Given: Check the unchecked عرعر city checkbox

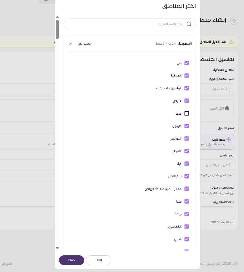Looking at the screenshot, I should click(x=187, y=113).
